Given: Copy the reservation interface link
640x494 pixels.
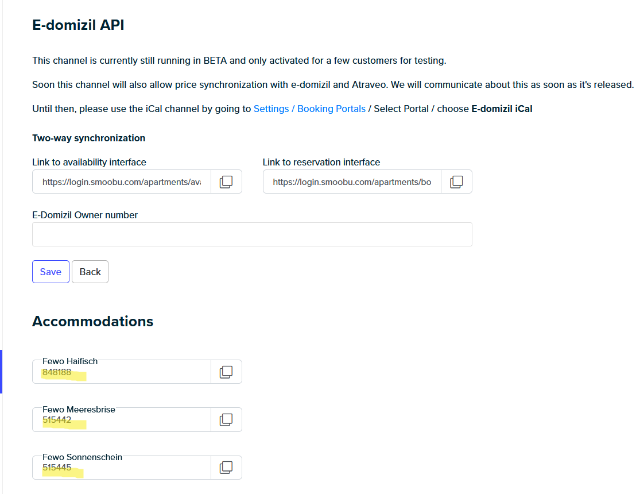Looking at the screenshot, I should tap(456, 182).
